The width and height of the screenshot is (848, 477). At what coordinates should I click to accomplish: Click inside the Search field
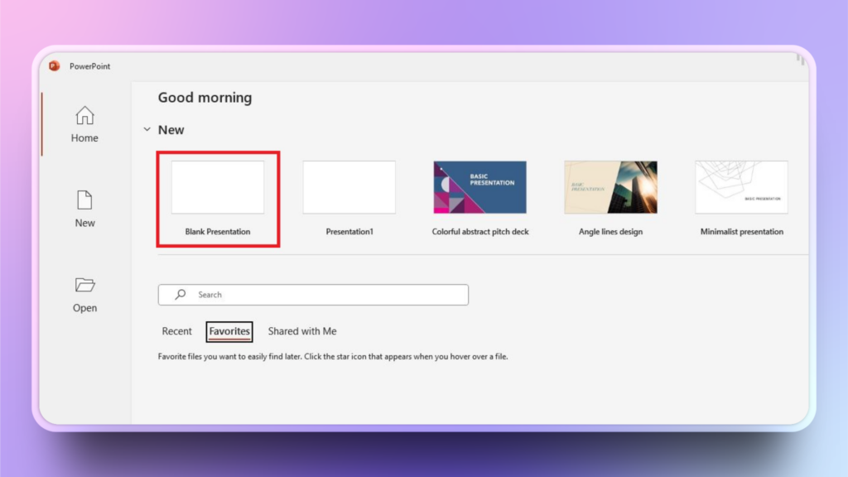tap(313, 295)
